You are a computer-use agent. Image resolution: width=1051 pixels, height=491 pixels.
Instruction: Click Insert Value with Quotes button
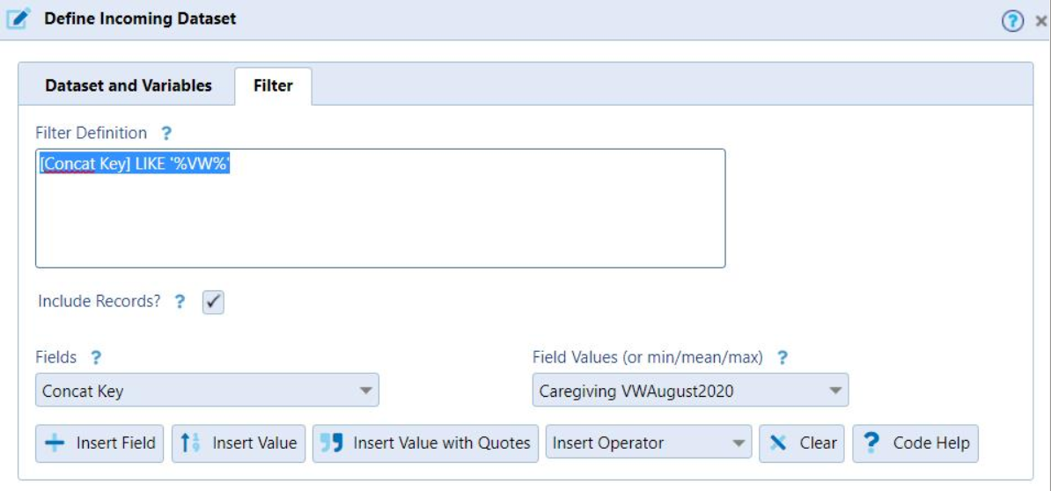tap(425, 443)
